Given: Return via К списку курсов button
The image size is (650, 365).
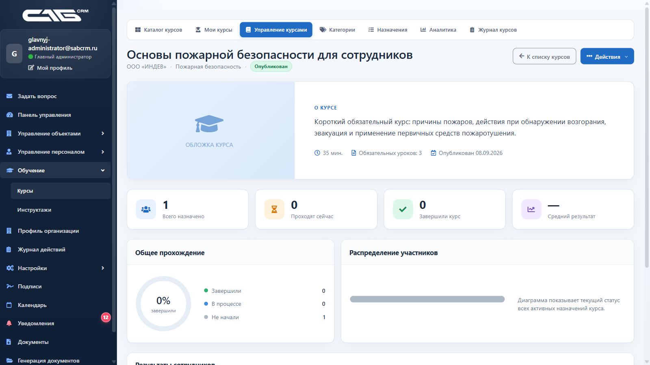Looking at the screenshot, I should (544, 56).
